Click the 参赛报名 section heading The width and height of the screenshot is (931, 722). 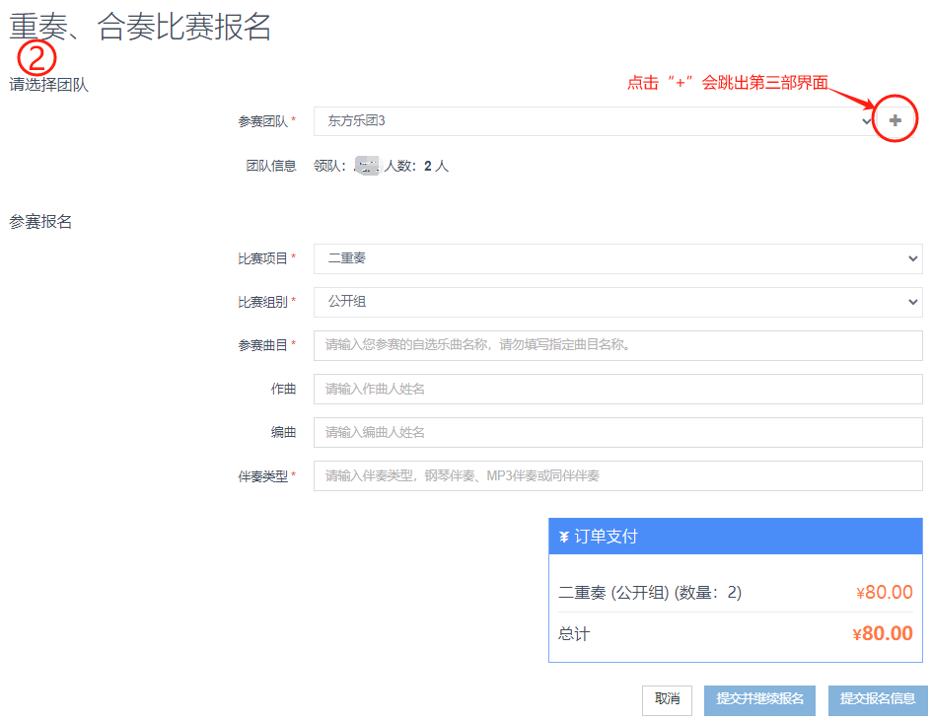[40, 222]
